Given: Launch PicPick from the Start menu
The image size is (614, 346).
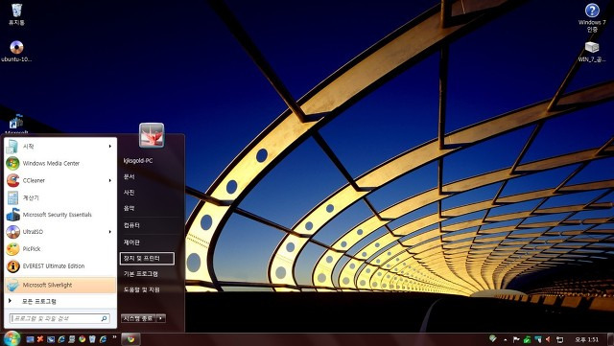Looking at the screenshot, I should pos(60,249).
